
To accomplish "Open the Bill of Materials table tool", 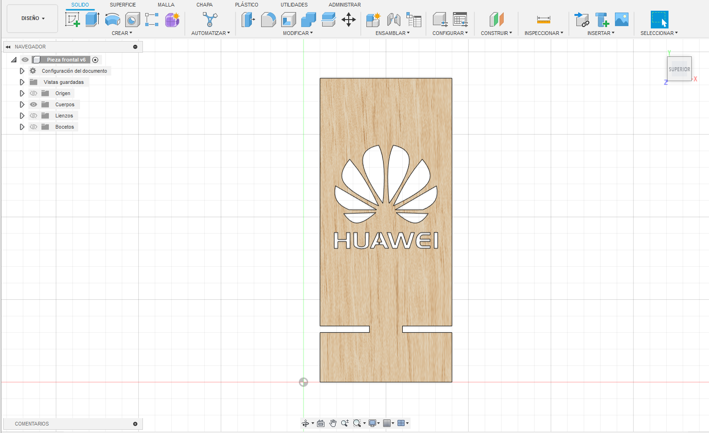I will 414,20.
